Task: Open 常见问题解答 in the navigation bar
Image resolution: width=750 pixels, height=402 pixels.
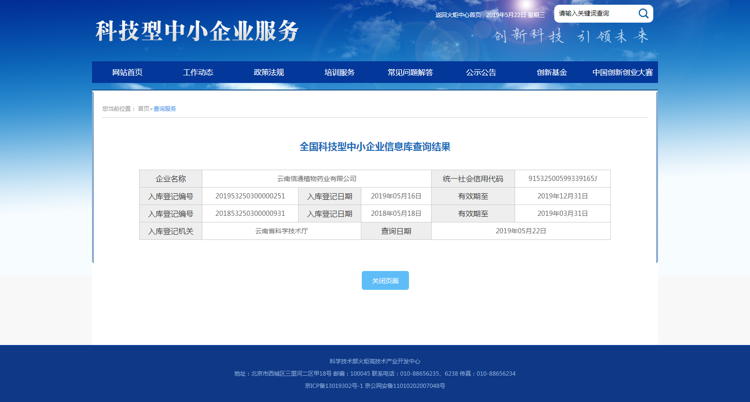Action: (410, 73)
